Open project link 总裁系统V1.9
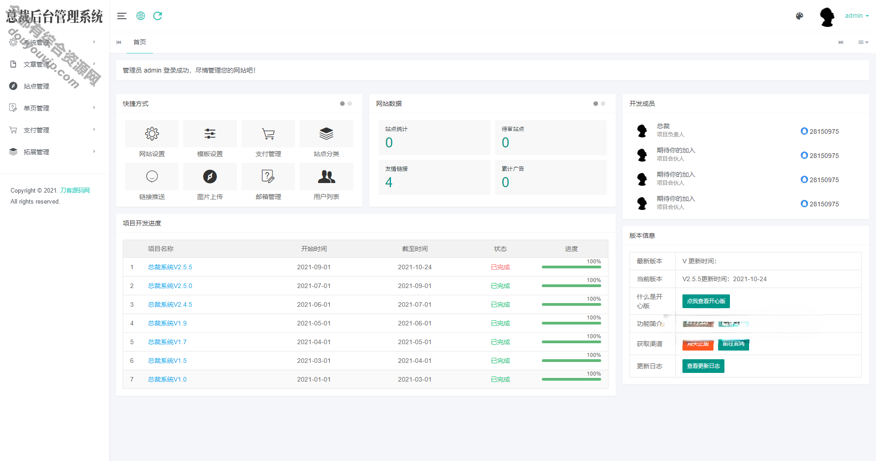Screen dimensions: 876x461 167,323
